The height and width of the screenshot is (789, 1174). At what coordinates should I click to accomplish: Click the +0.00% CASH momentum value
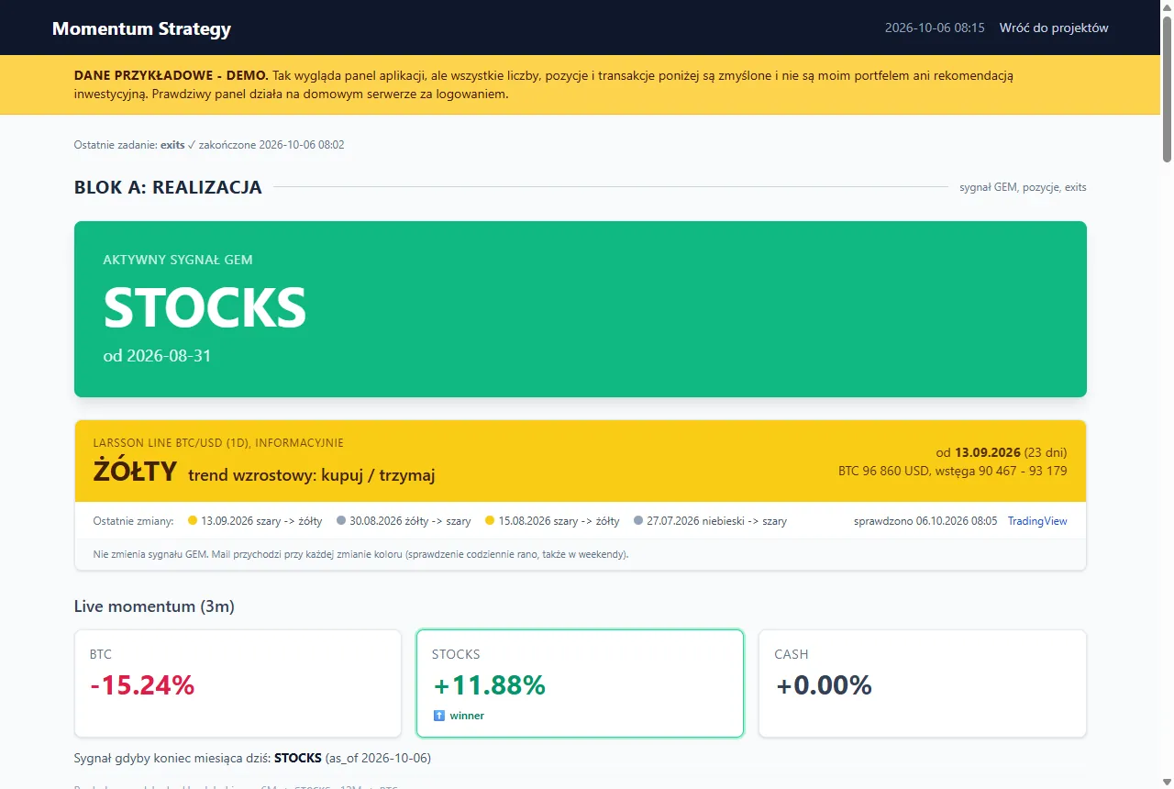pos(824,685)
